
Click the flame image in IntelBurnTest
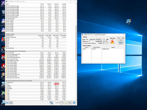point(112,41)
